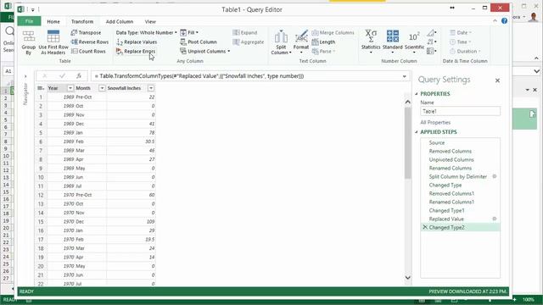
Task: Click Reverse Rows
Action: tap(90, 42)
